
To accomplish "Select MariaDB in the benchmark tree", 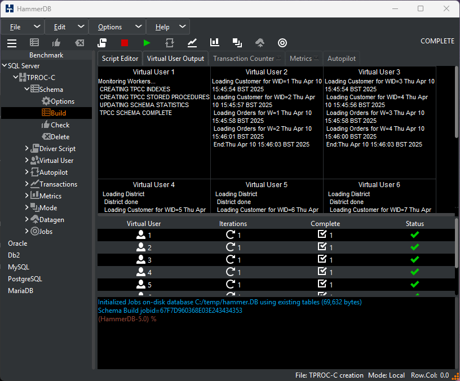I will coord(20,291).
